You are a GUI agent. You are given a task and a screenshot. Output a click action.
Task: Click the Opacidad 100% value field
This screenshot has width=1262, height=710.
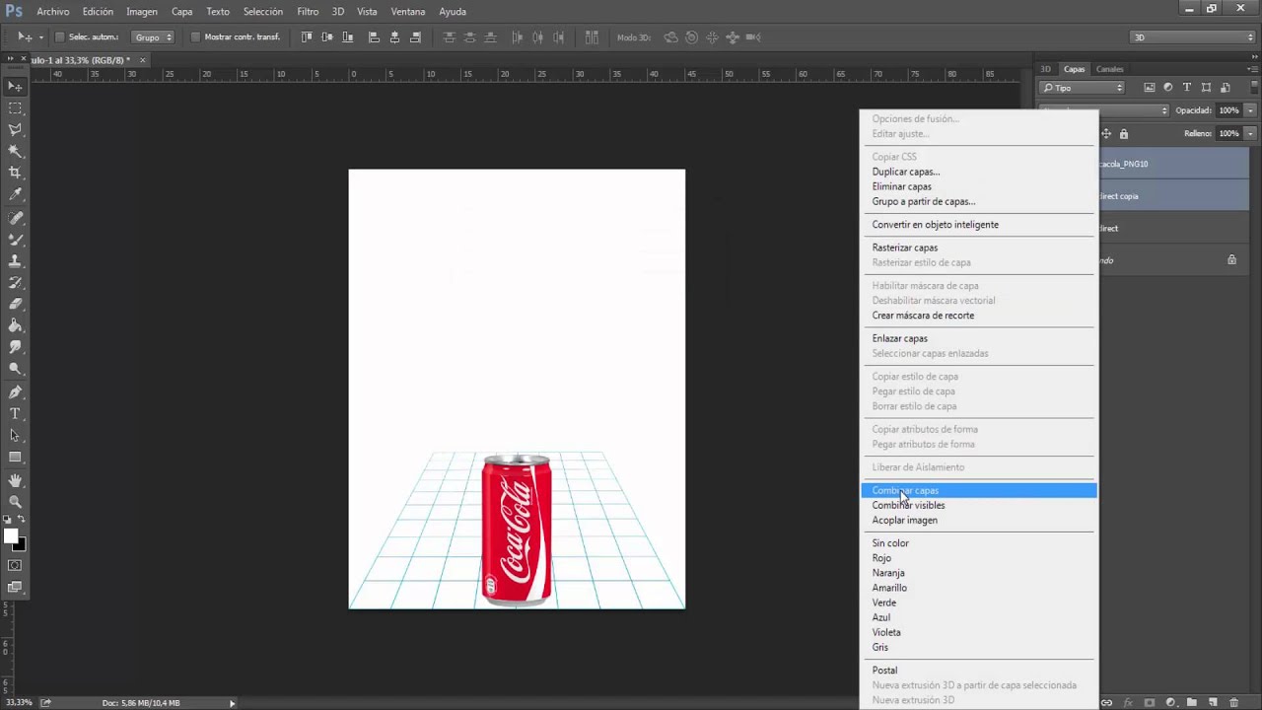[1228, 110]
